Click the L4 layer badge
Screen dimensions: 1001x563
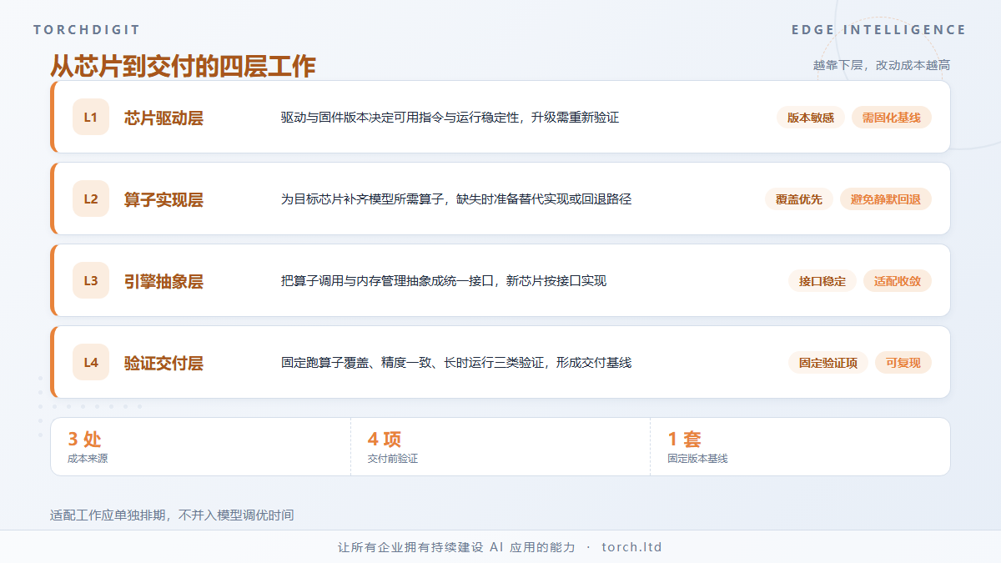tap(91, 363)
